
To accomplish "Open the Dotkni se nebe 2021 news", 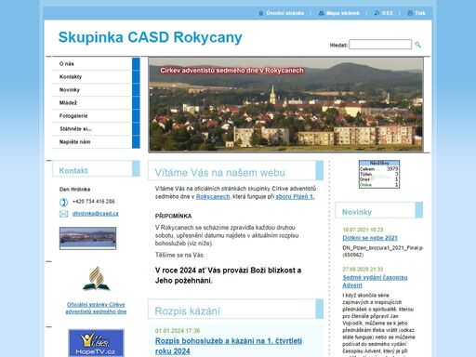I will click(x=370, y=238).
